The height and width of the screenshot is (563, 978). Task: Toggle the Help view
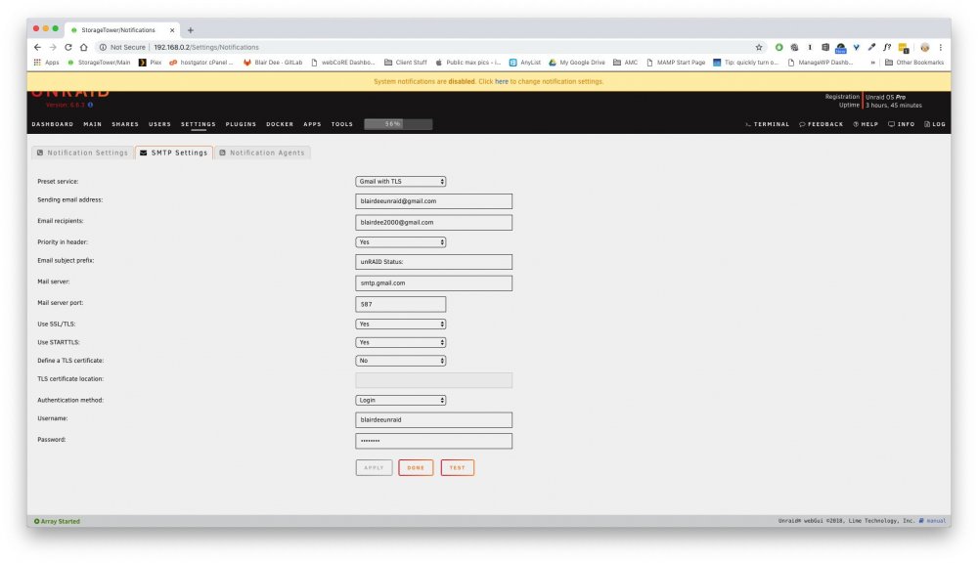(866, 124)
